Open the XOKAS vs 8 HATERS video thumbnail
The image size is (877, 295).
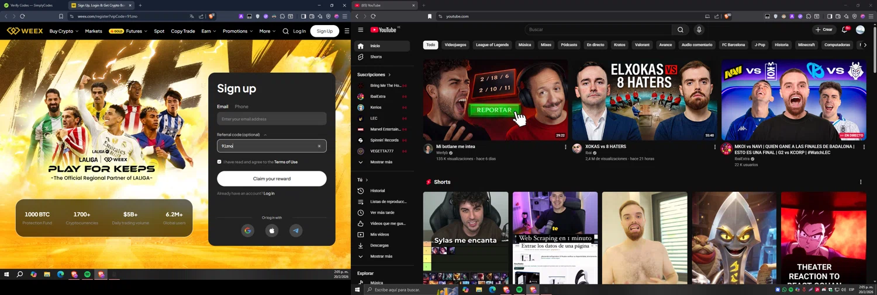click(644, 100)
